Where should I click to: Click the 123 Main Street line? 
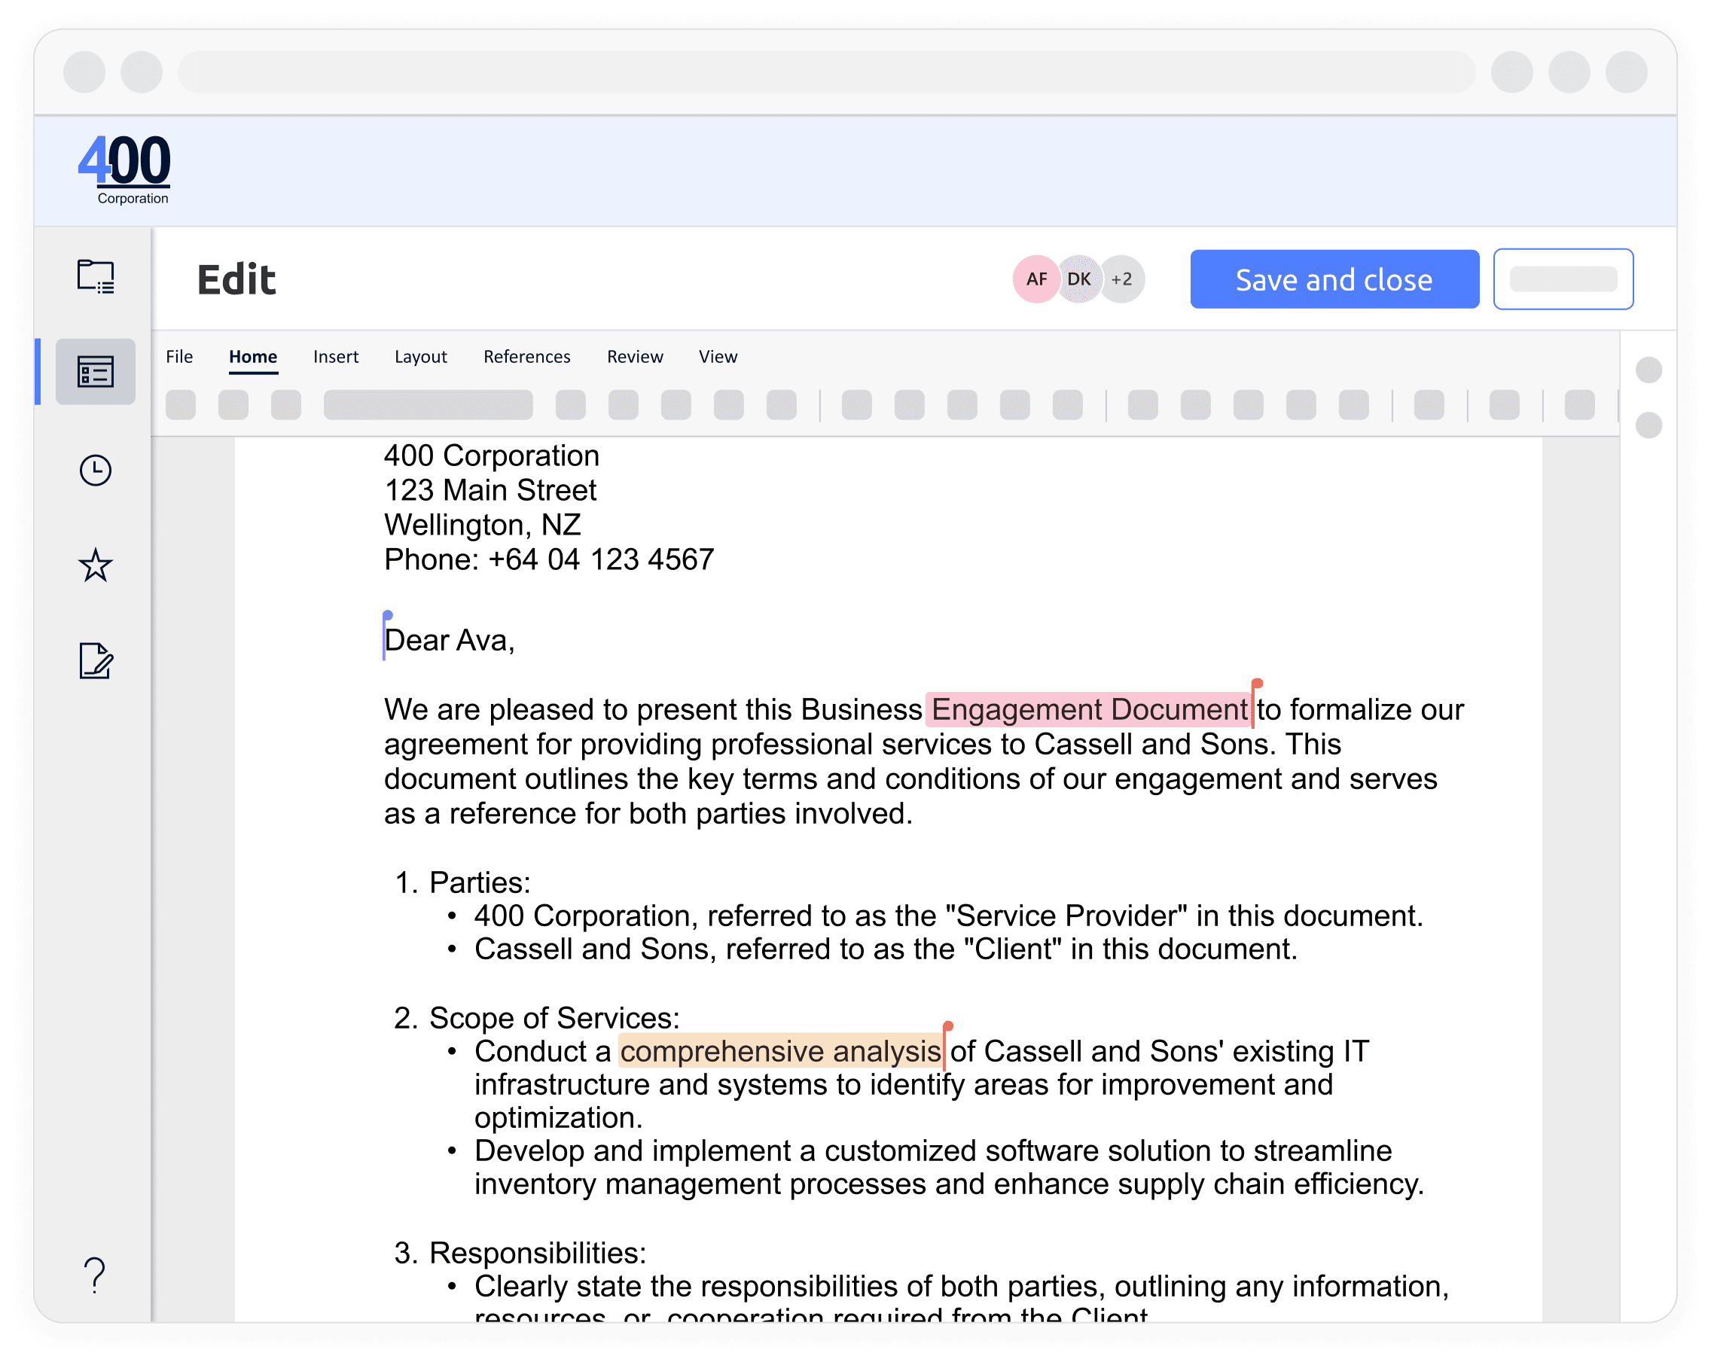point(490,490)
